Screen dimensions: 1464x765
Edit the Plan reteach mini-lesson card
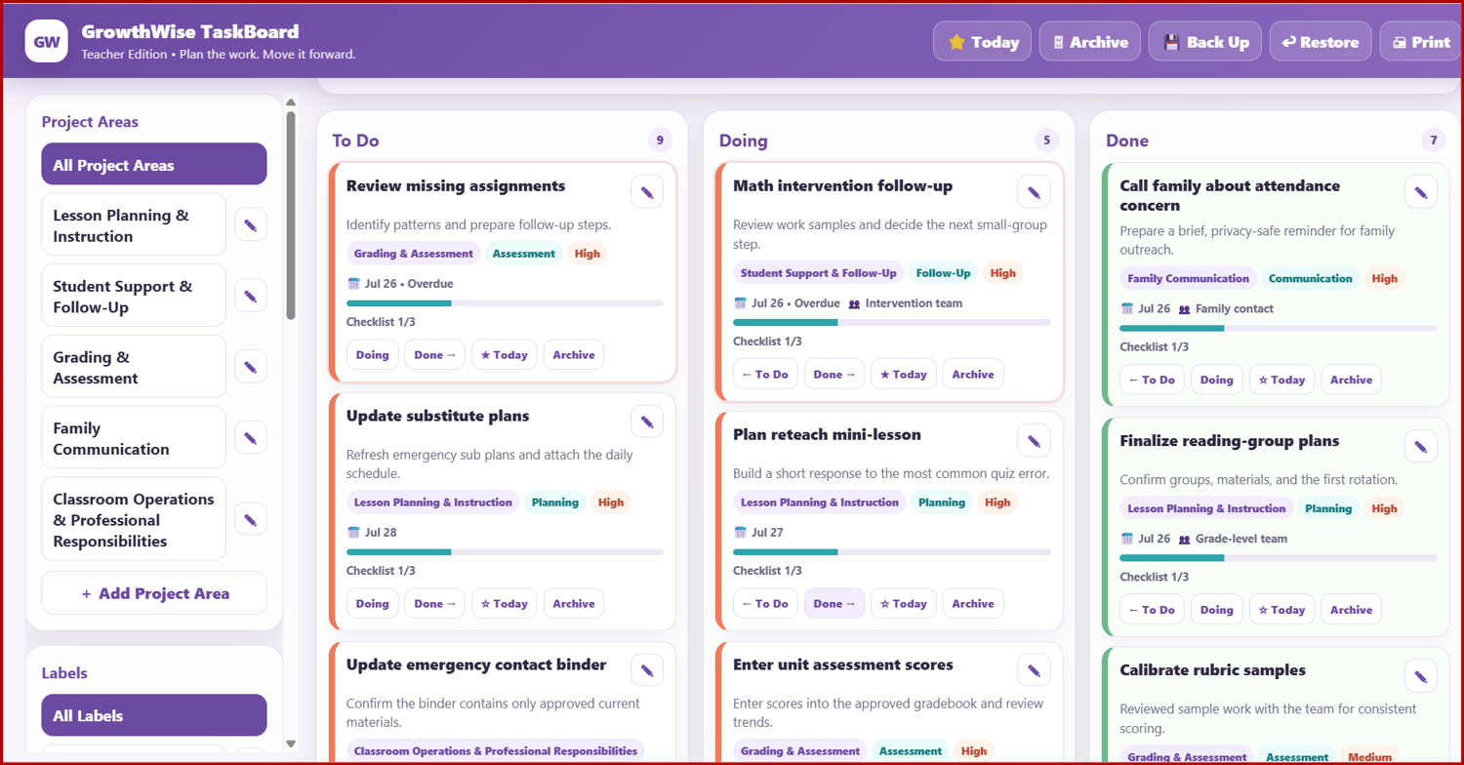(x=1034, y=441)
